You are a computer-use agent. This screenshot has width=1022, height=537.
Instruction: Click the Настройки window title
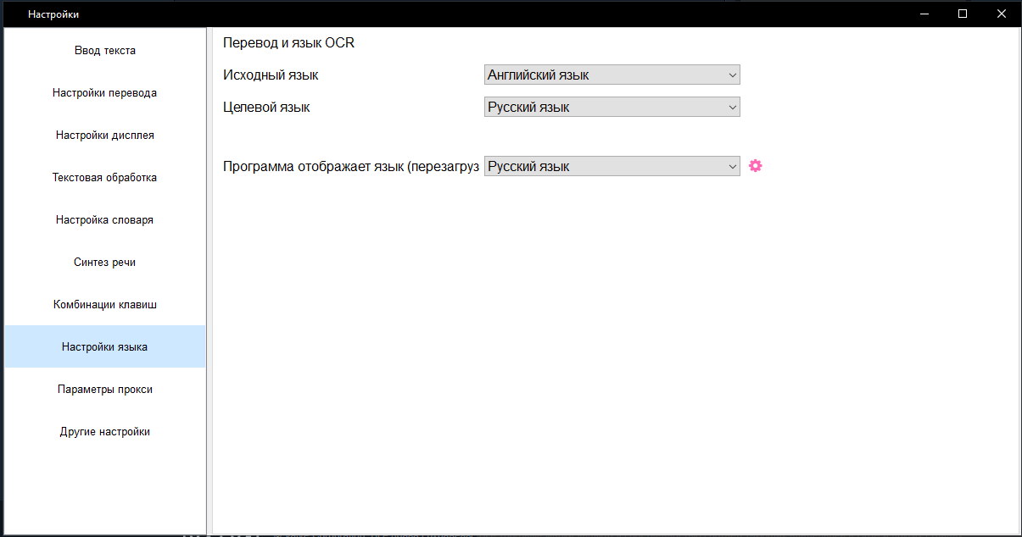click(53, 14)
